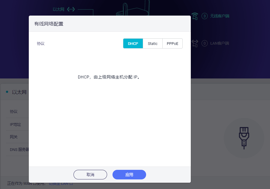
Task: Click the 应用 button to apply settings
Action: [129, 174]
